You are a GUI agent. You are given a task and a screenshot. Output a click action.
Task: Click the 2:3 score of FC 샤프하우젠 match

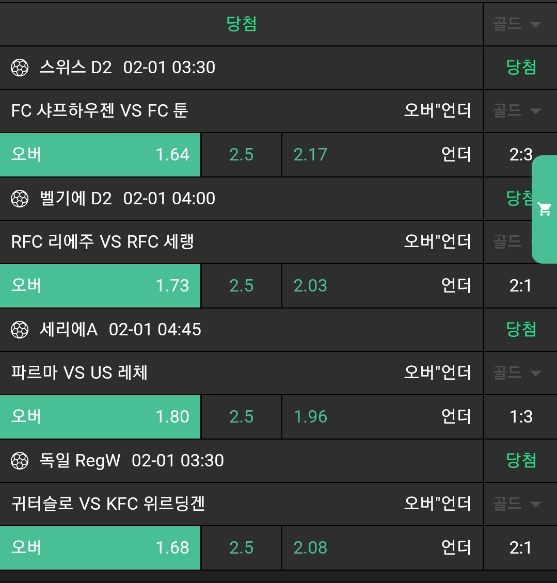520,155
